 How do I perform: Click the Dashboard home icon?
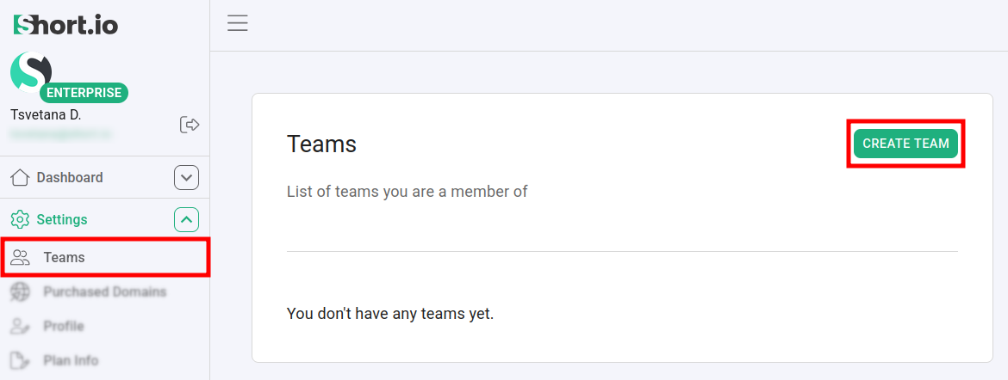(x=20, y=178)
